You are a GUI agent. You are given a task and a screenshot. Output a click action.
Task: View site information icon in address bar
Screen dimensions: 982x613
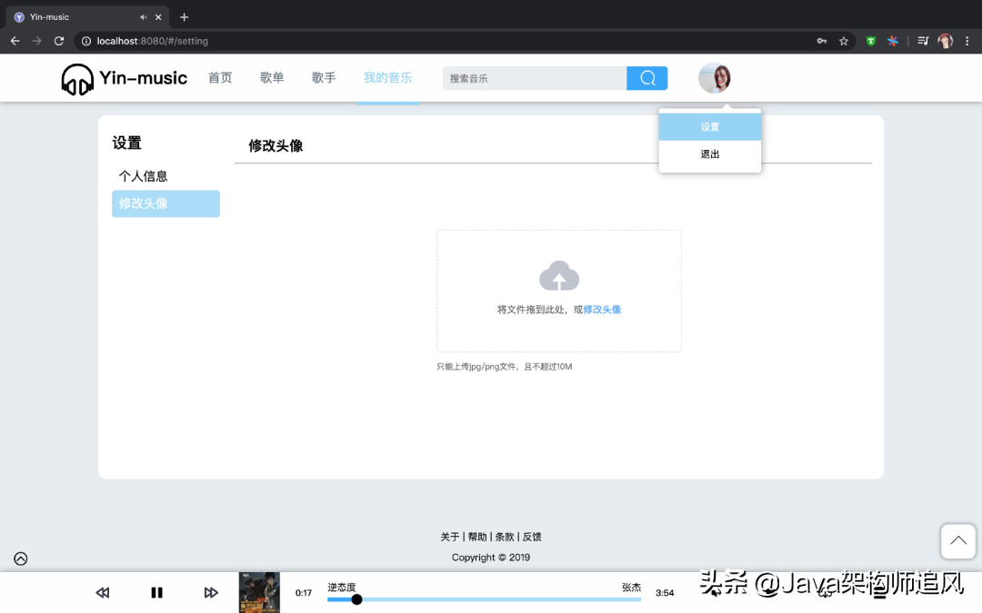(86, 41)
